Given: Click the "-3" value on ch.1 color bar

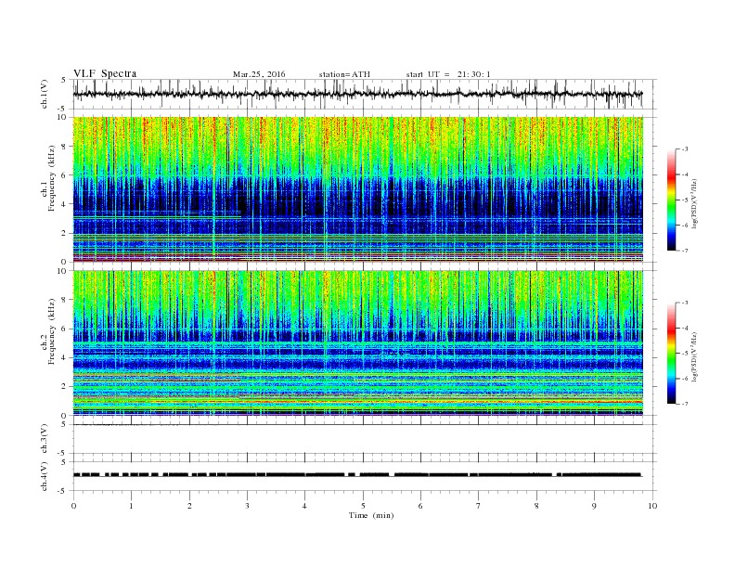Looking at the screenshot, I should pos(685,149).
